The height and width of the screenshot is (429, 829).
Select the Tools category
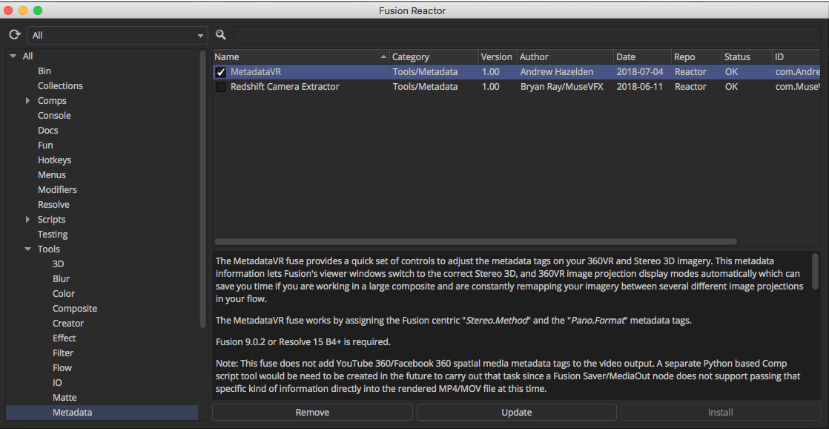(49, 249)
